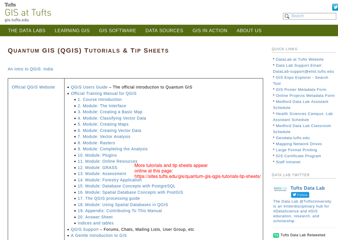338x240 pixels.
Task: Click inside the Search input field
Action: (x=312, y=16)
